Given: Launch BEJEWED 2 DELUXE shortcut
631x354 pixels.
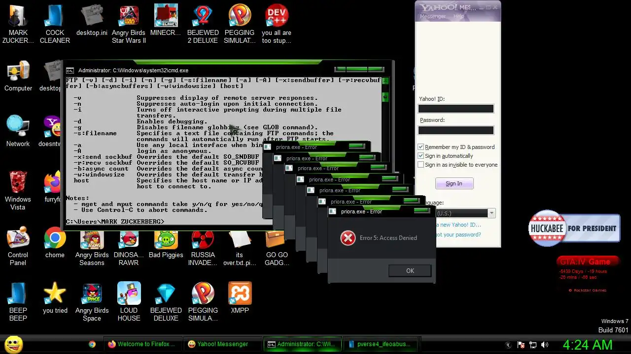Looking at the screenshot, I should click(x=203, y=25).
